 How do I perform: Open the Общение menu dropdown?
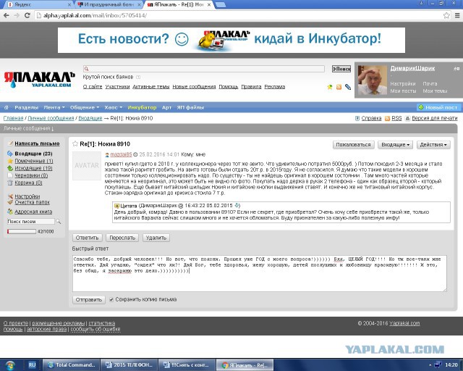pos(85,107)
